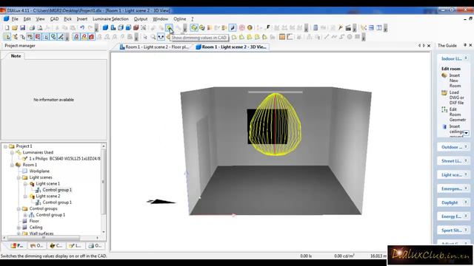Open the CAD menu
Viewport: 474px width, 266px height.
54,18
